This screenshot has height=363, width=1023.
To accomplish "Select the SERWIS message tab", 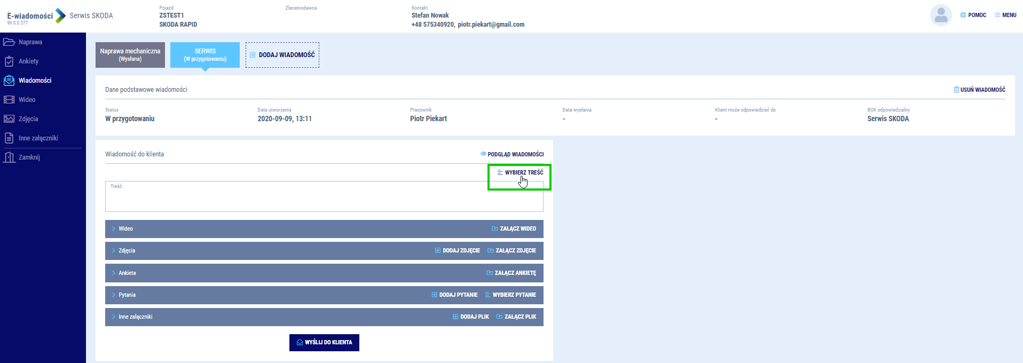I will pos(205,55).
